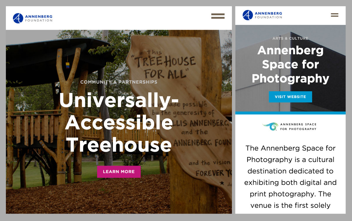This screenshot has height=221, width=352.
Task: Click the photography space description paragraph
Action: click(290, 177)
